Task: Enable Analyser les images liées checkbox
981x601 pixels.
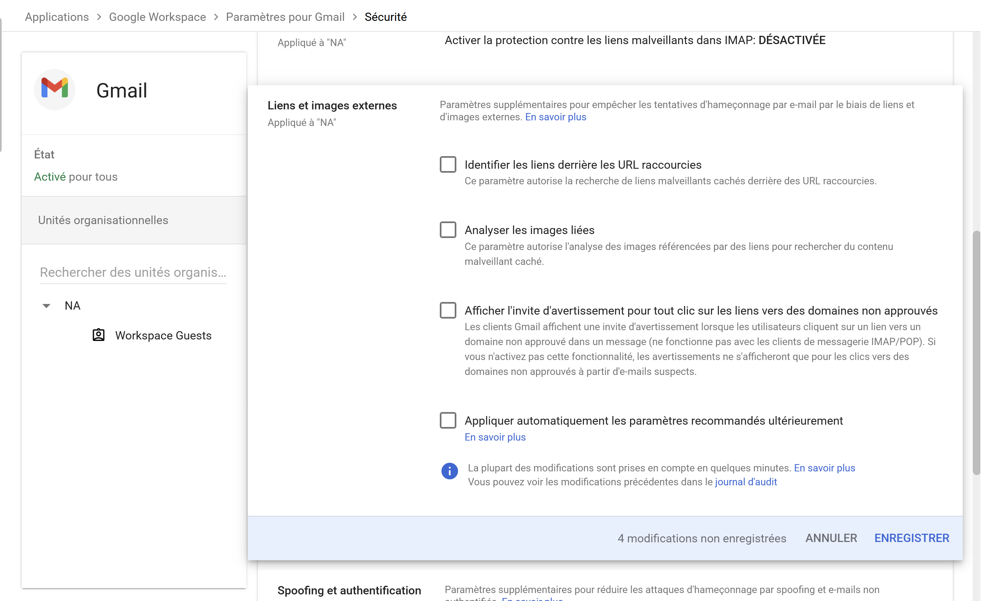Action: [x=448, y=230]
